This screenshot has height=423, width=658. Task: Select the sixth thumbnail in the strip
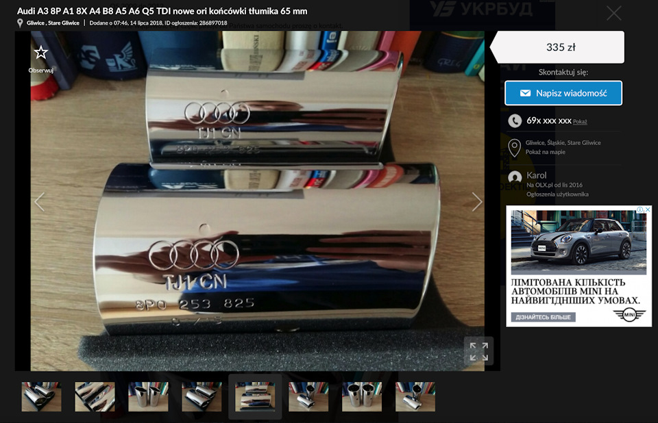[x=308, y=396]
